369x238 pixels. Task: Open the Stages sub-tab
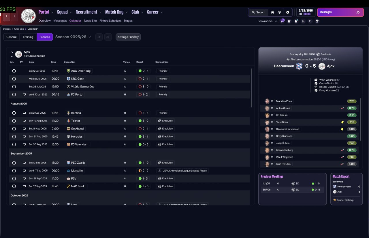click(128, 21)
